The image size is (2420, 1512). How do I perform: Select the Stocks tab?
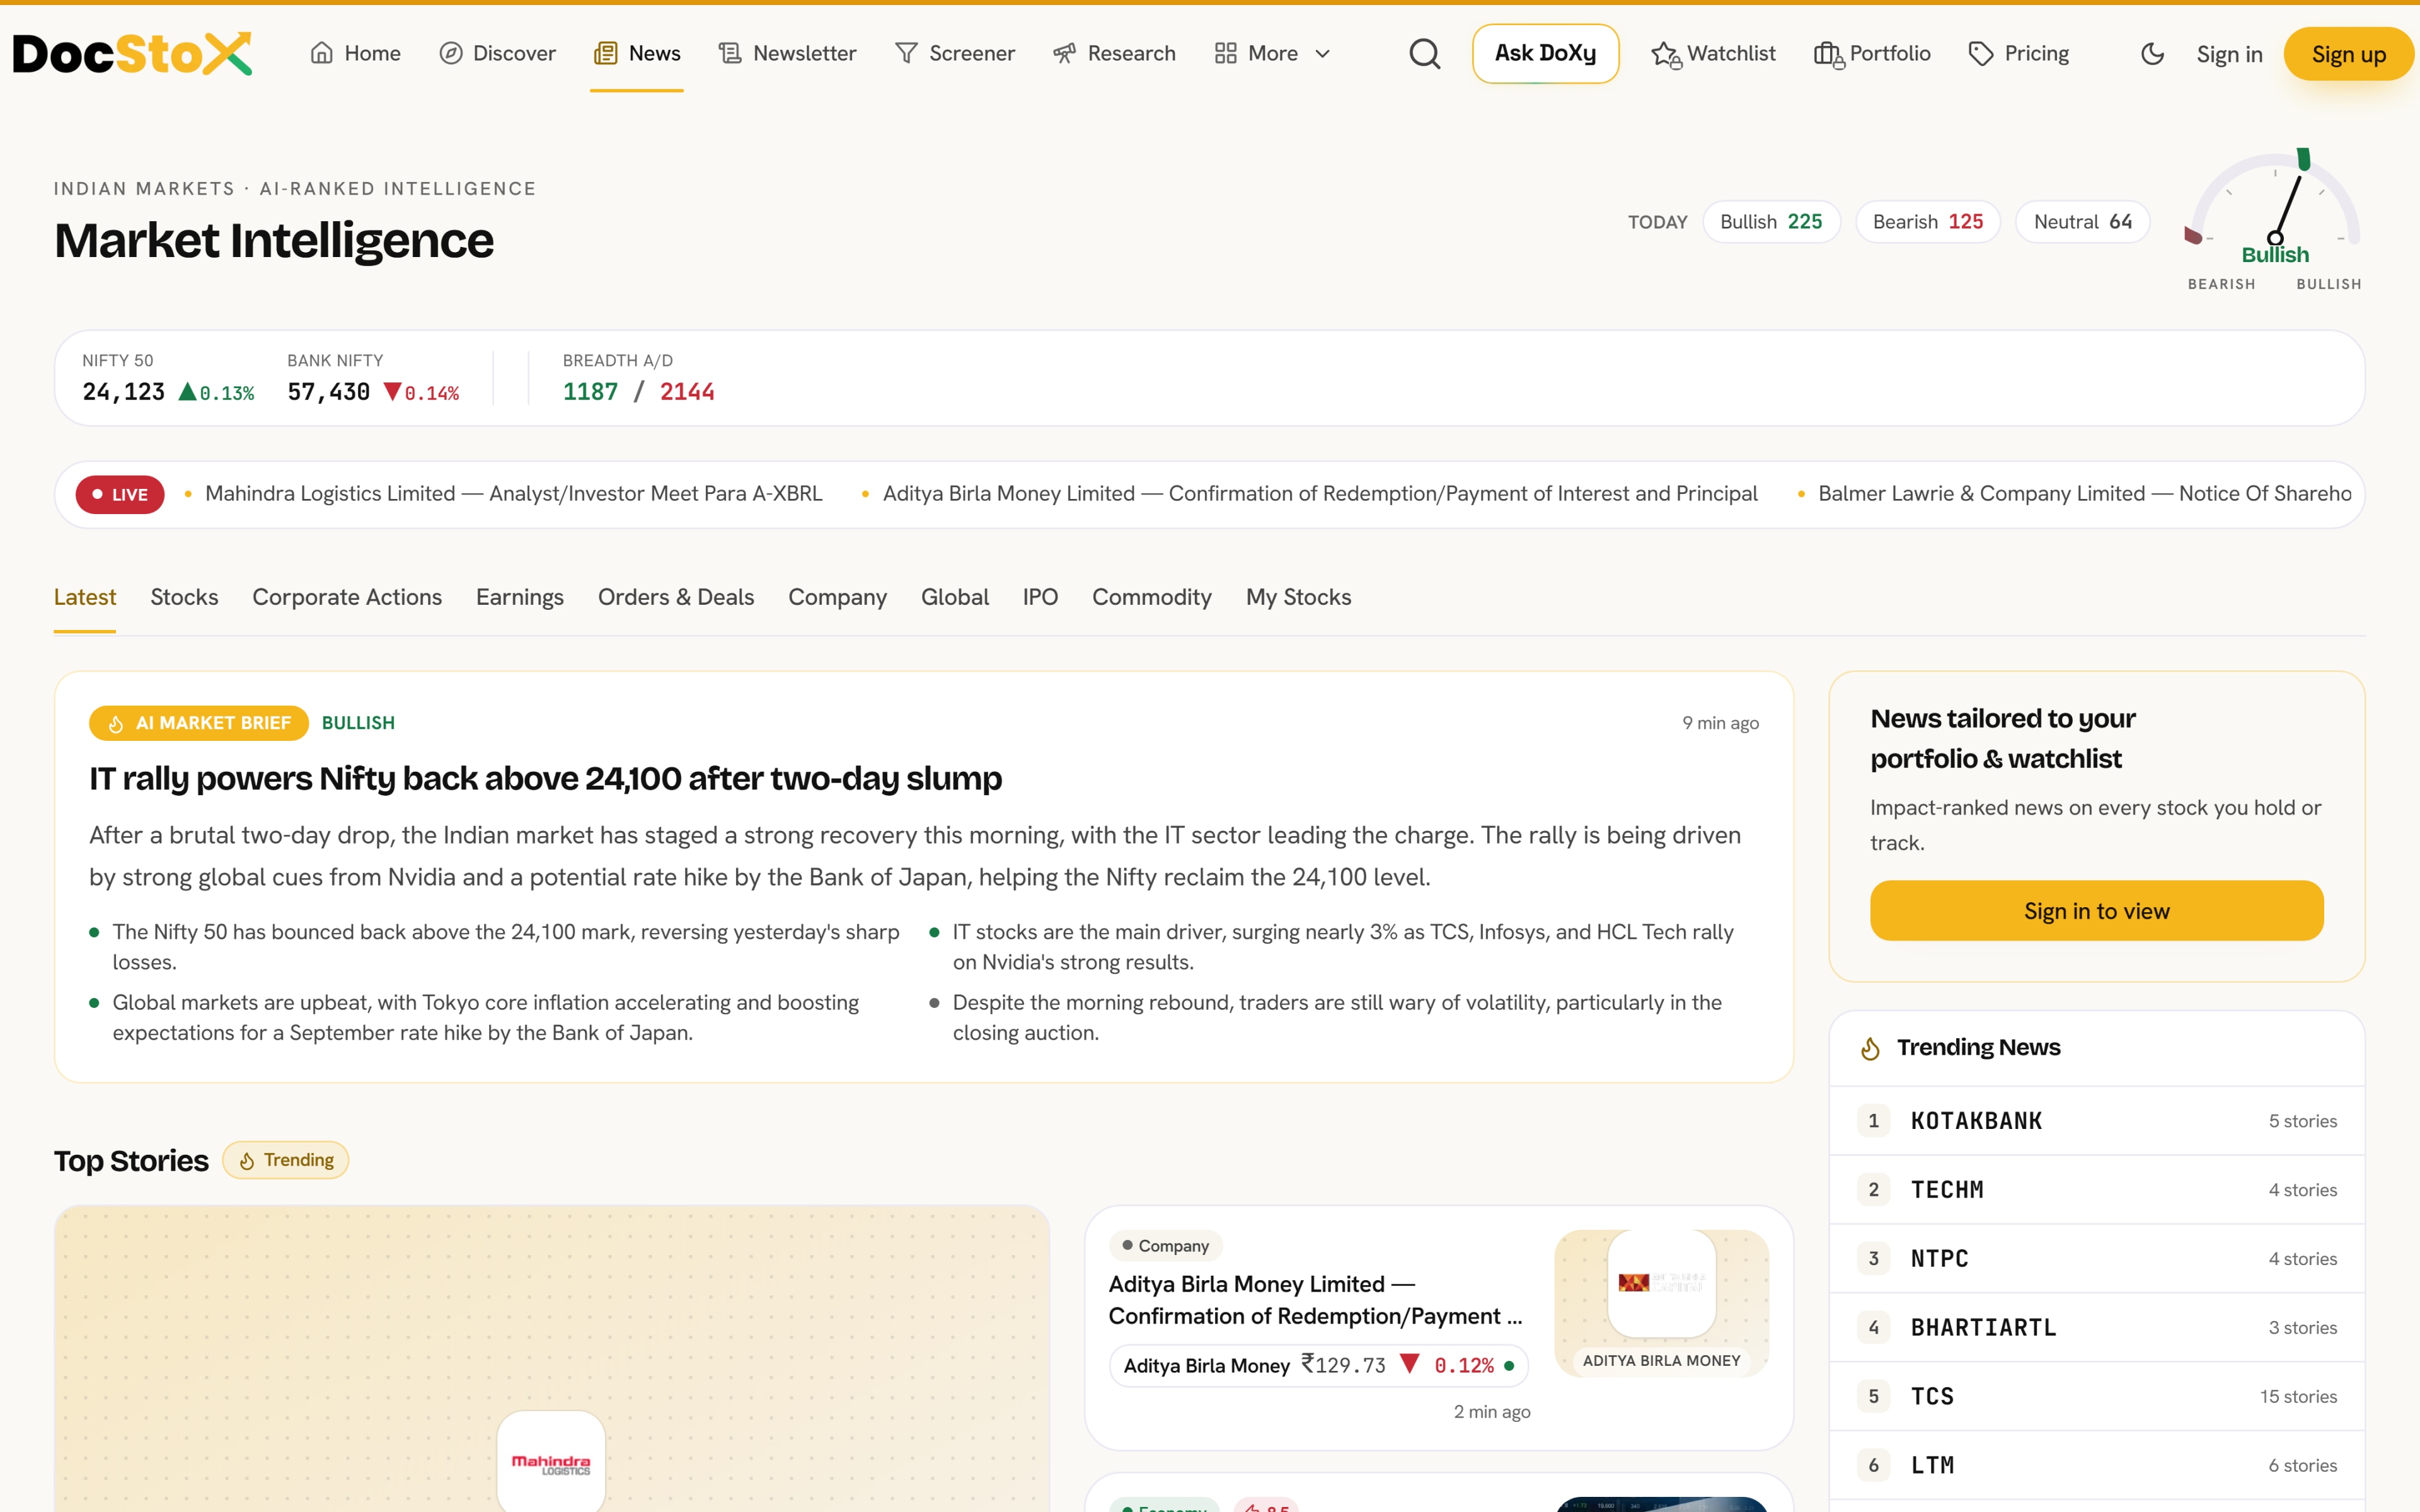click(184, 597)
